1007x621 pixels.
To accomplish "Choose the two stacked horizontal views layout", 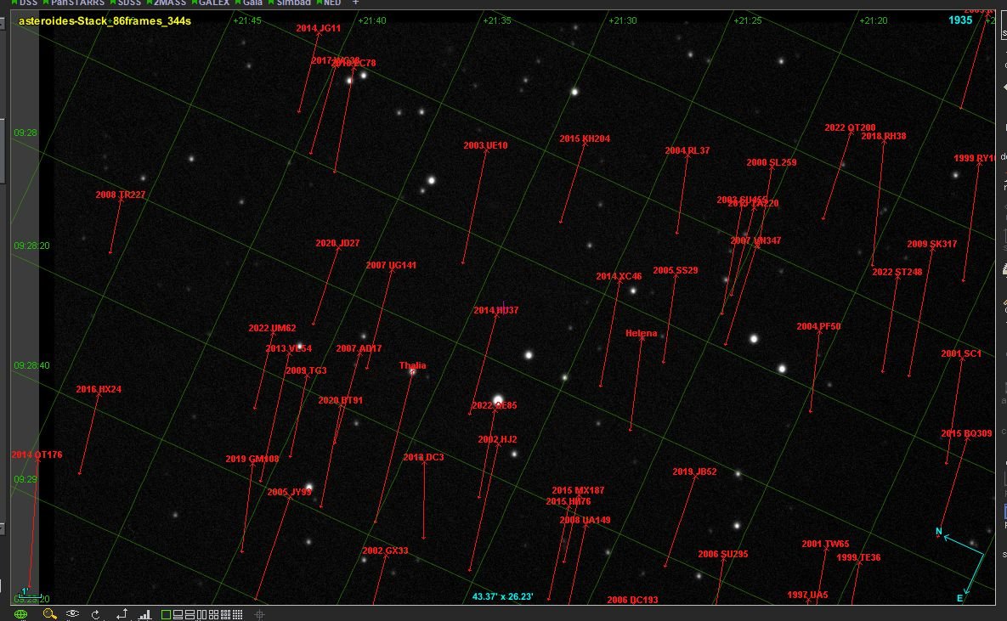I will coord(190,614).
